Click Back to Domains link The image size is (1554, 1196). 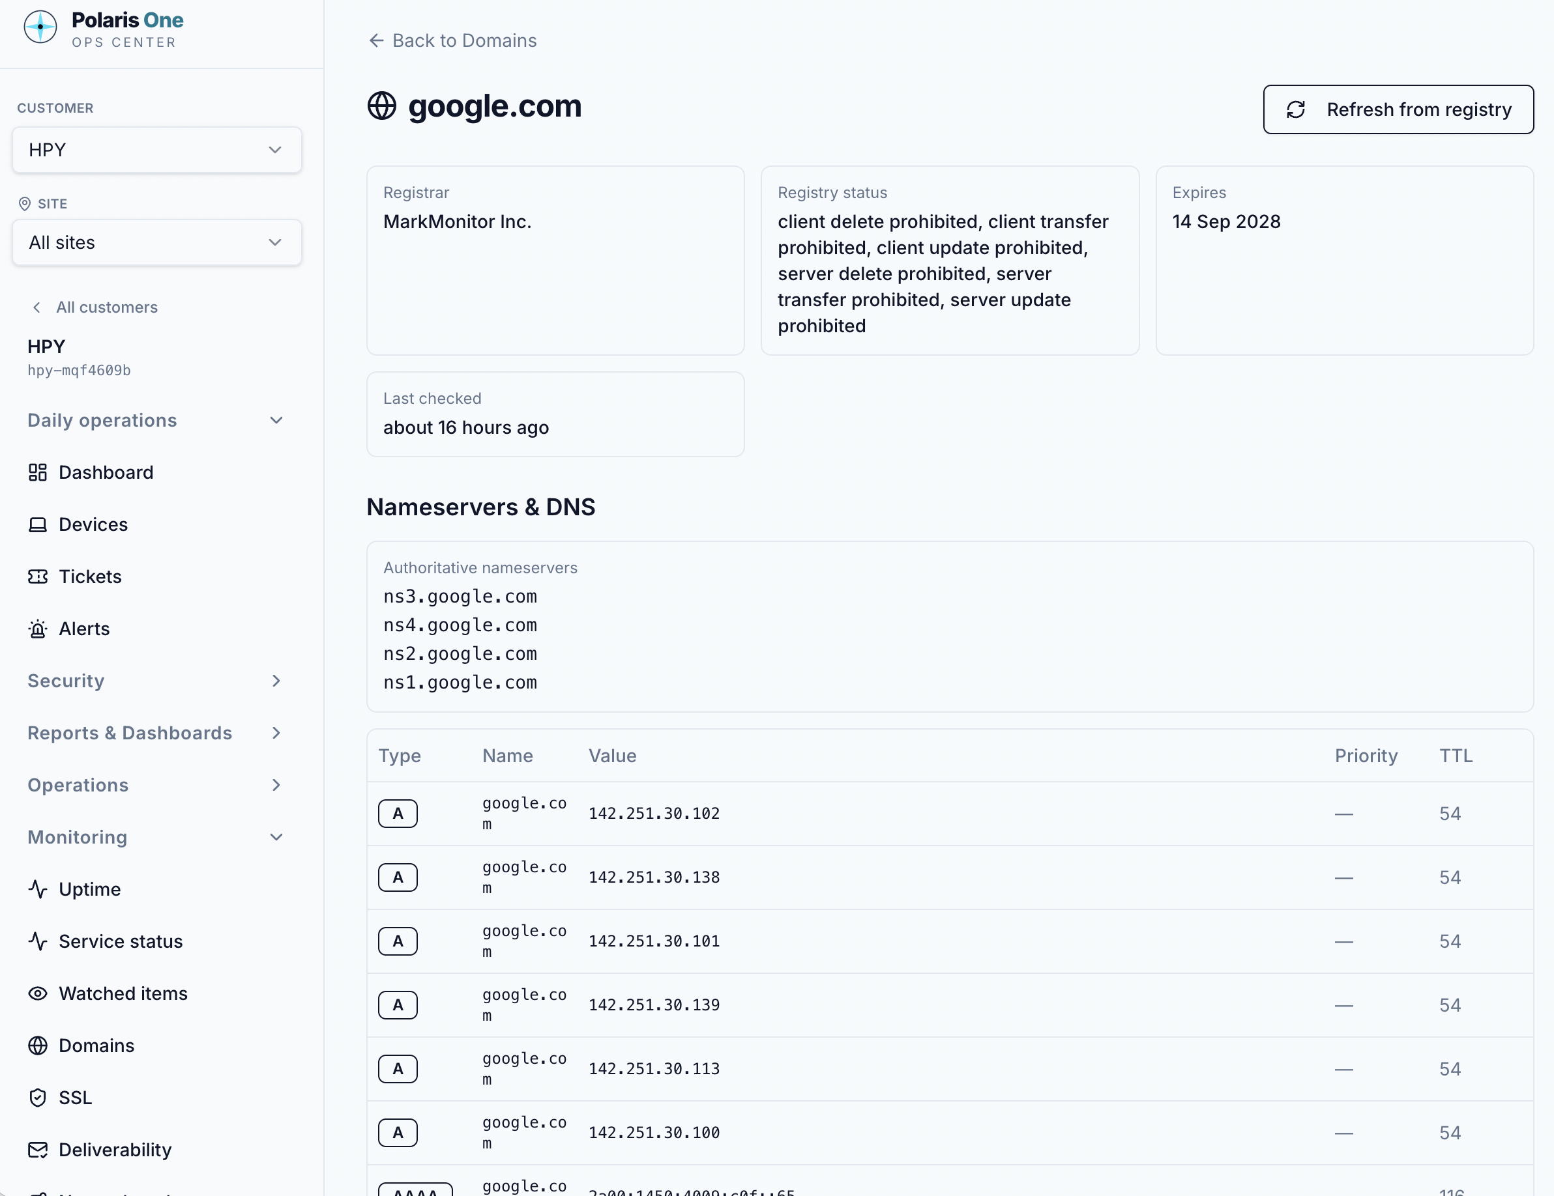point(453,40)
